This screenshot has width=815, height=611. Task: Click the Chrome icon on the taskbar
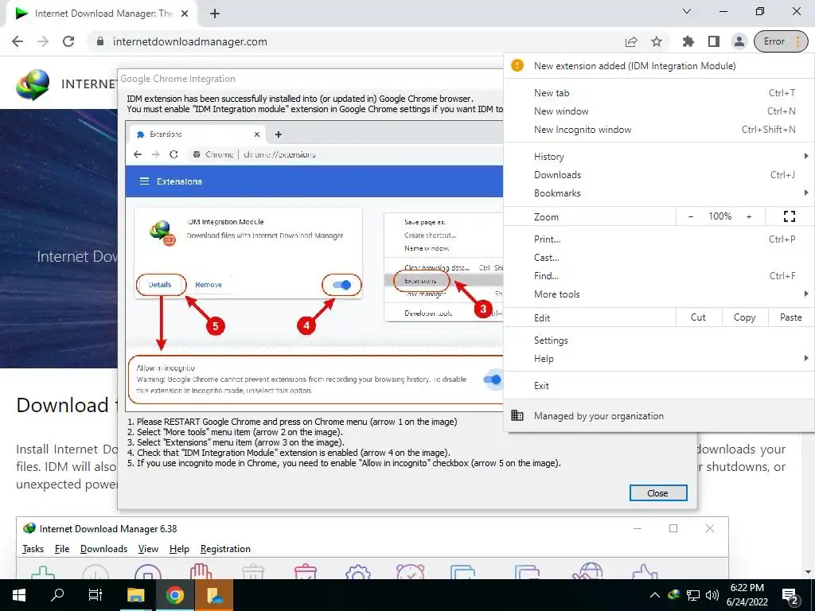175,595
